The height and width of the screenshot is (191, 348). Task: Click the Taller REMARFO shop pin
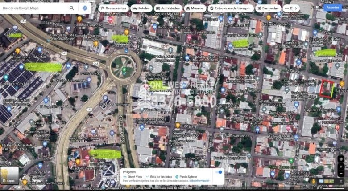pos(296,138)
